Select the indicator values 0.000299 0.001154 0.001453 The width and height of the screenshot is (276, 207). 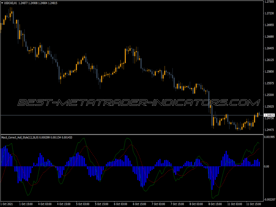pyautogui.click(x=56, y=137)
